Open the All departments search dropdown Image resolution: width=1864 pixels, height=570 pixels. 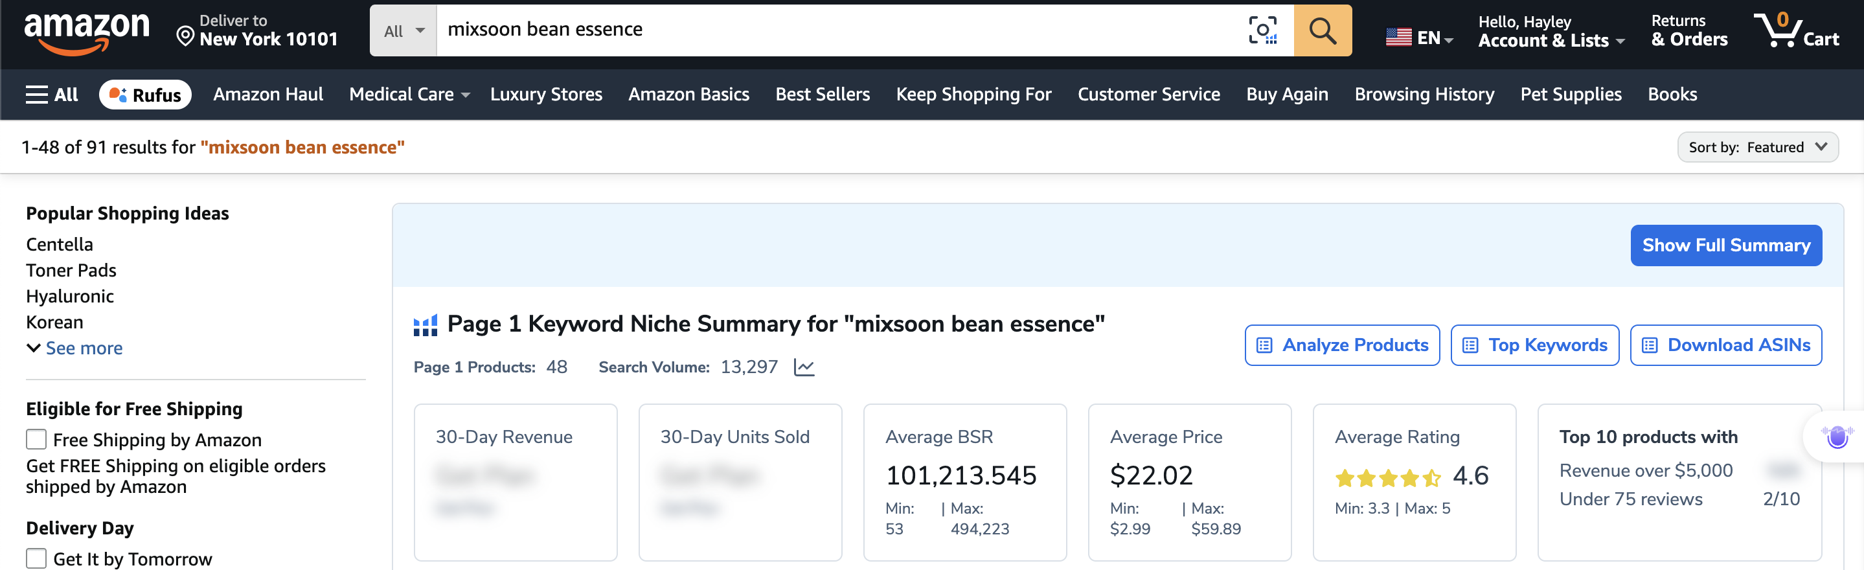tap(403, 31)
